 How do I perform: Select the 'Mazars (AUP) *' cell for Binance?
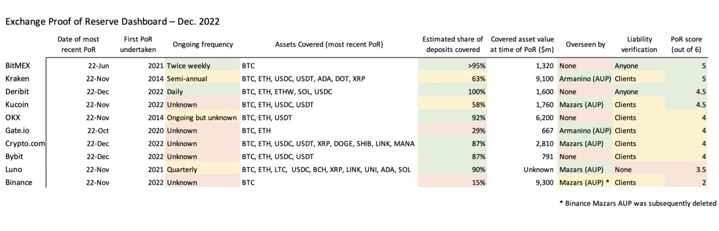585,182
